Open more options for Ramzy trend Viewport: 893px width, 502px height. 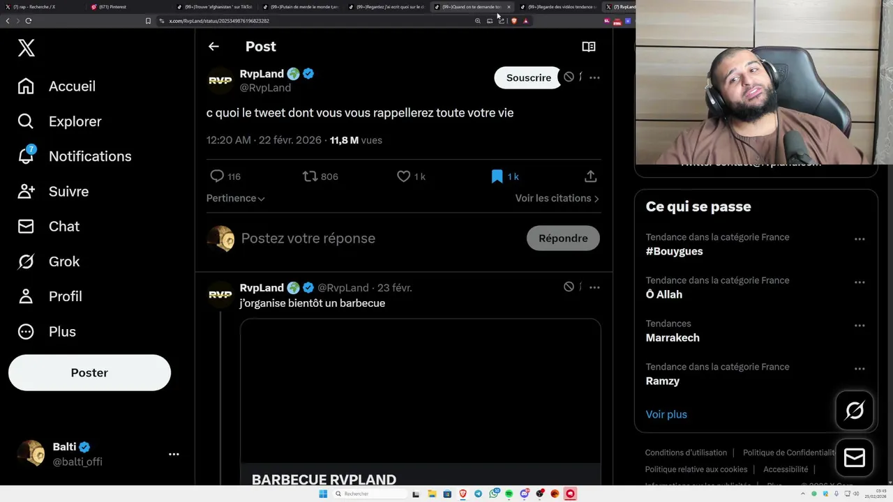pos(860,369)
